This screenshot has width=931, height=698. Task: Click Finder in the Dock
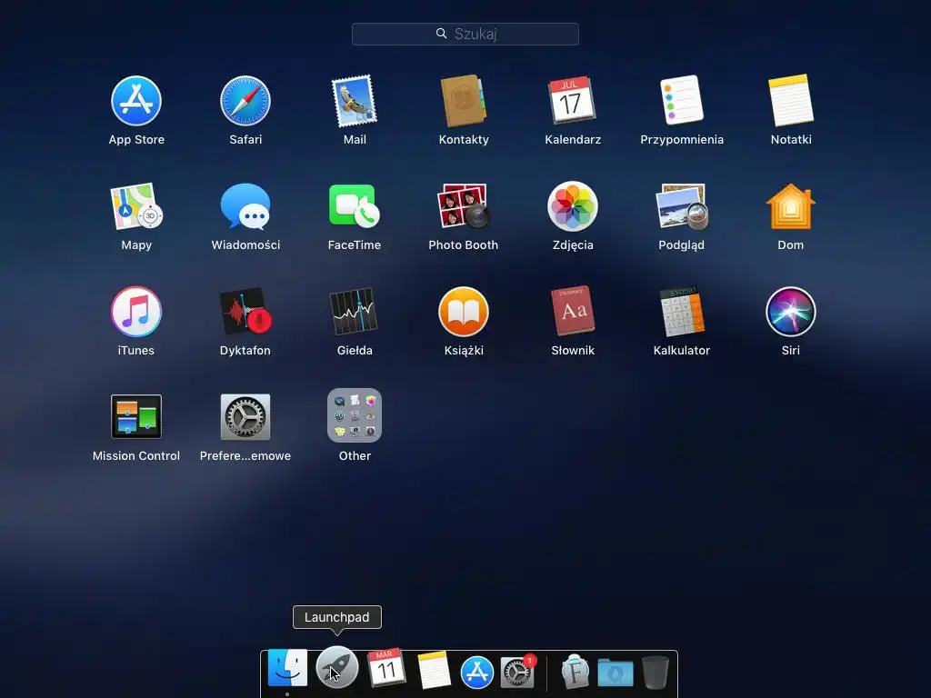point(287,668)
